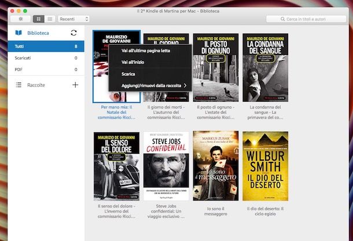Choose Vai all'ultima pagina letta
This screenshot has width=353, height=241.
150,51
